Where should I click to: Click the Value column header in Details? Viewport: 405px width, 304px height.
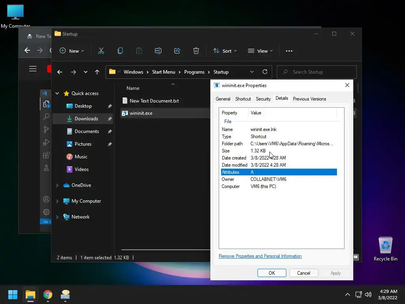pyautogui.click(x=292, y=113)
